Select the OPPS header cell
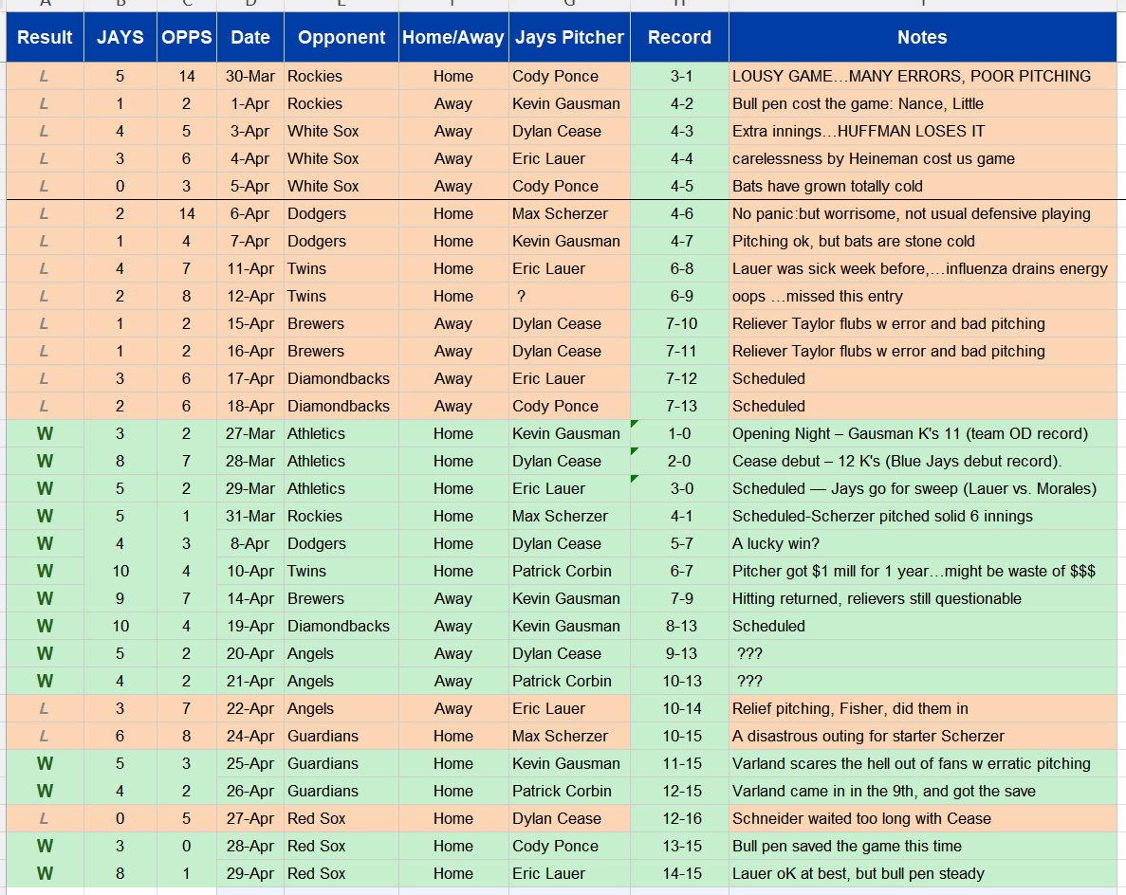Viewport: 1126px width, 895px height. point(187,38)
